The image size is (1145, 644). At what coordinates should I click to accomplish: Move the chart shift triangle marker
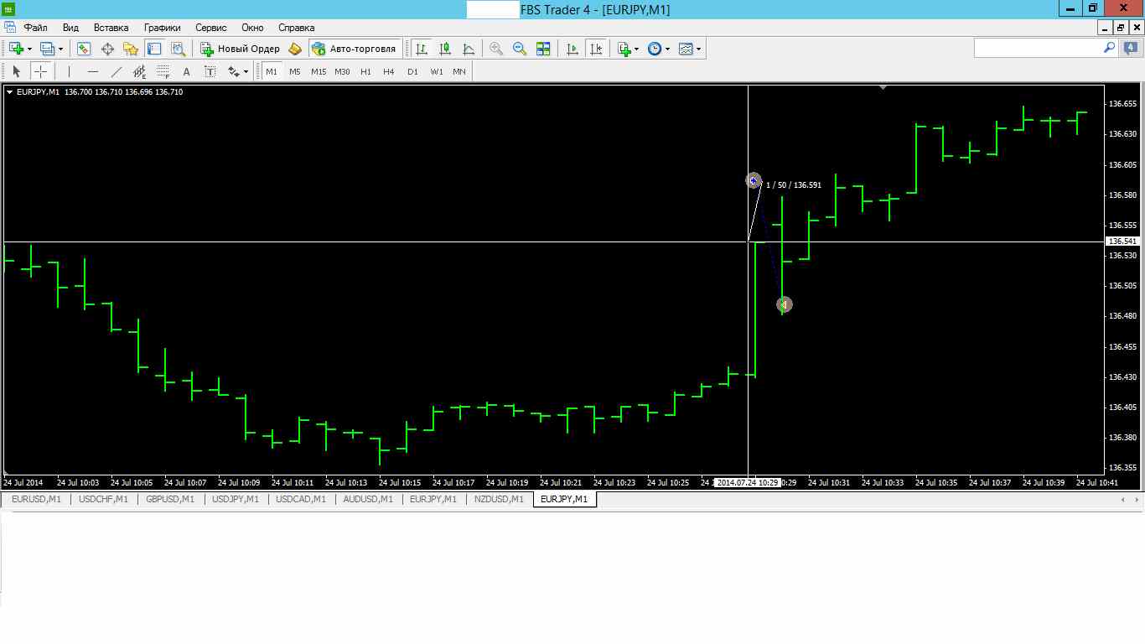tap(882, 87)
